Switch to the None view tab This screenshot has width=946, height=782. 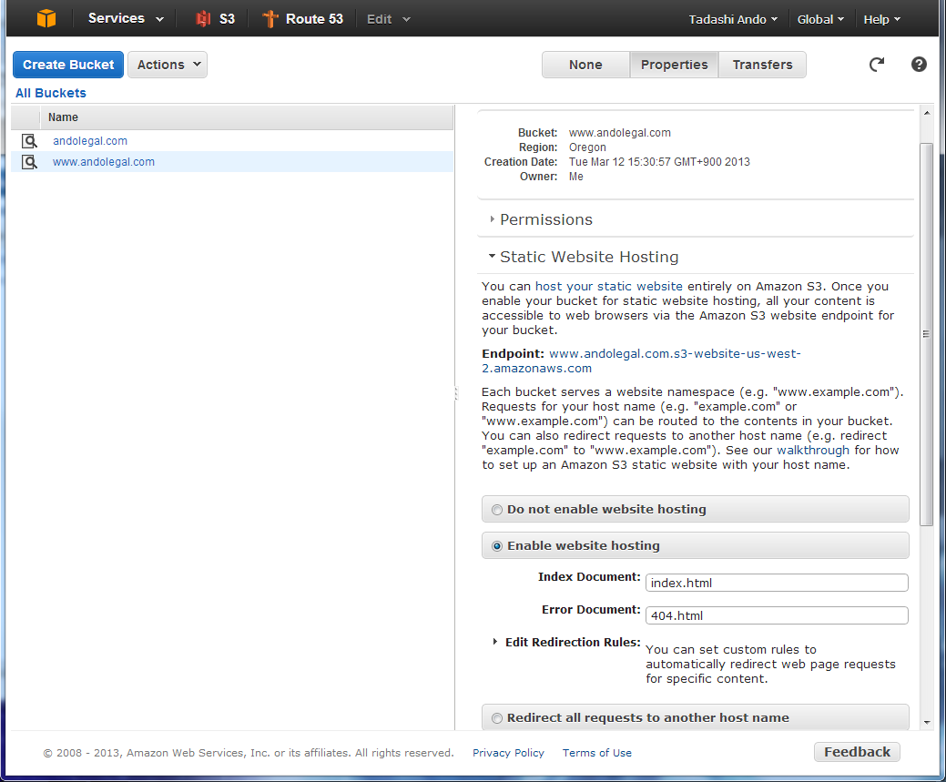pos(585,65)
